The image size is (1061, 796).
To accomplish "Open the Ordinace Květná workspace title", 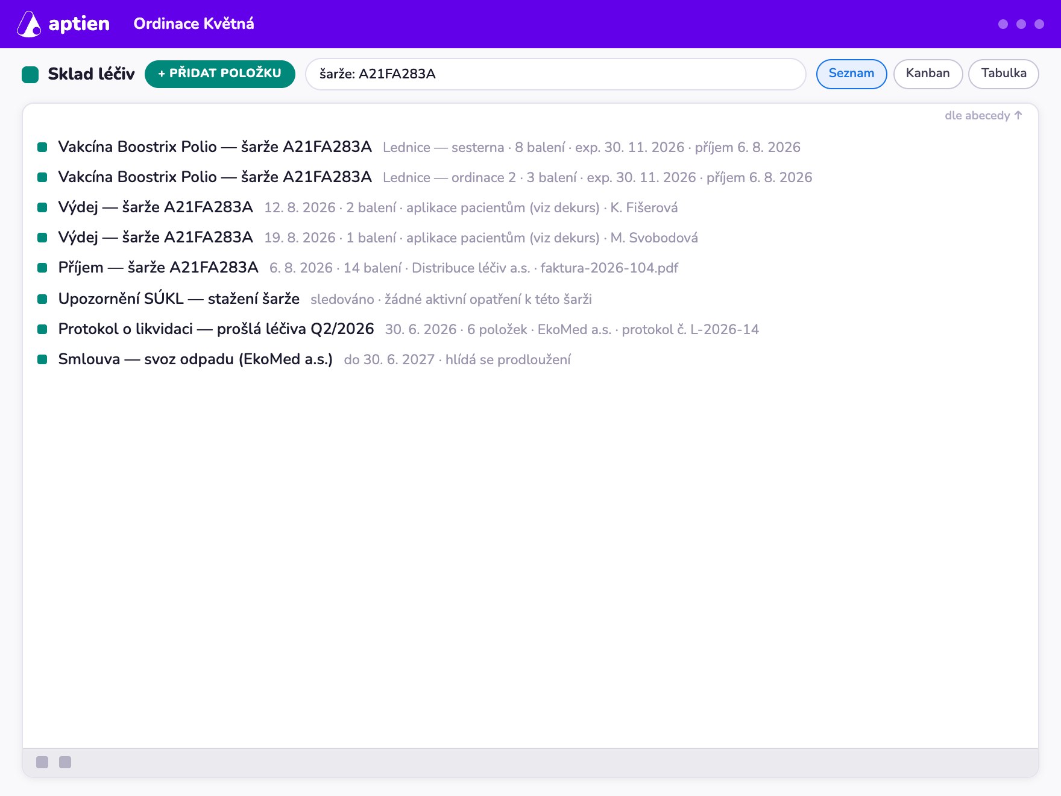I will point(194,24).
